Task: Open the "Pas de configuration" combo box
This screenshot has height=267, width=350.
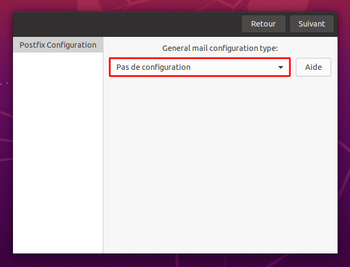Action: coord(200,67)
